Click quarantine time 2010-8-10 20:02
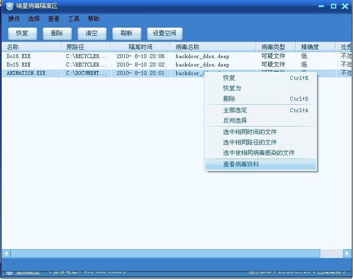The height and width of the screenshot is (280, 353). [x=141, y=65]
